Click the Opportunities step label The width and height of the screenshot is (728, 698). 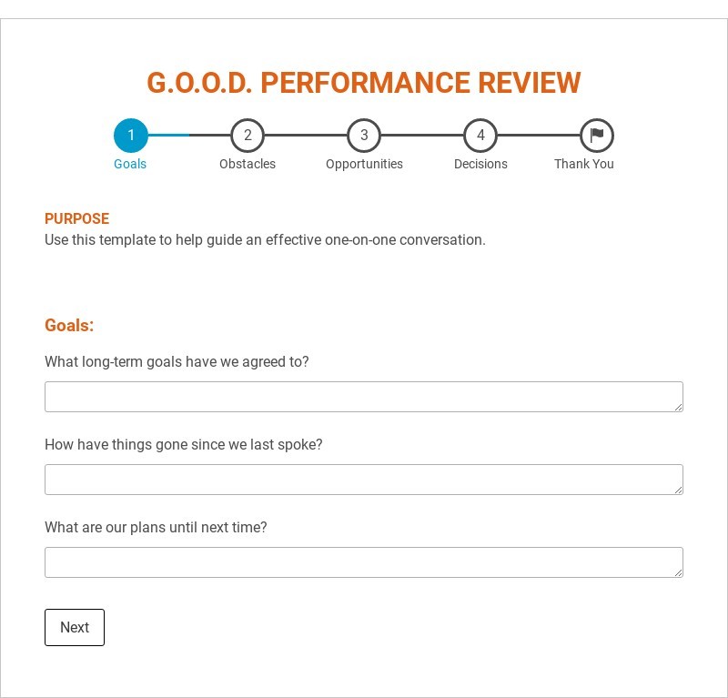click(x=364, y=164)
